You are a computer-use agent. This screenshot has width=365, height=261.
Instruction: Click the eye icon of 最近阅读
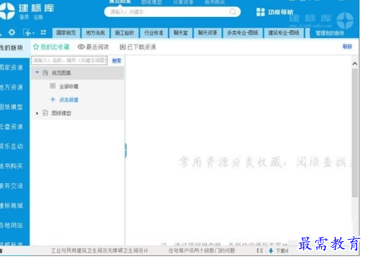tap(81, 47)
